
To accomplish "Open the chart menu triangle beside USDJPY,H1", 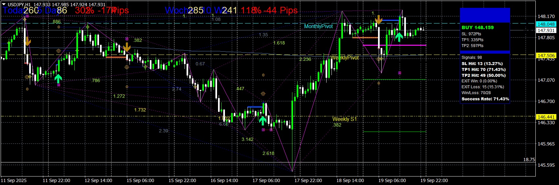I will (x=4, y=5).
